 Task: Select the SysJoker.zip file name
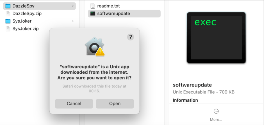(26, 28)
